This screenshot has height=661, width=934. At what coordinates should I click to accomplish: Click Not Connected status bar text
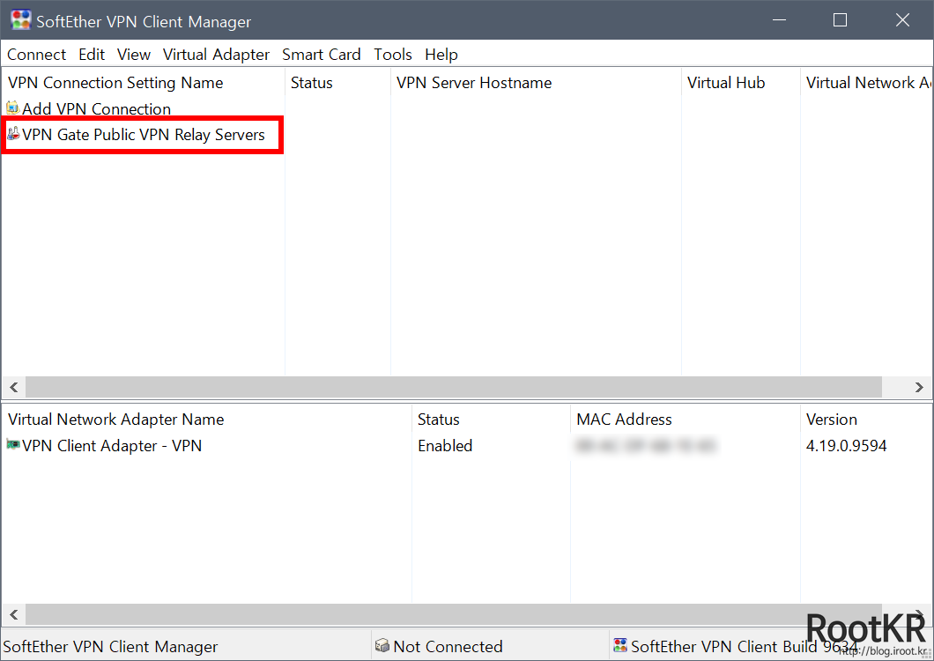pos(448,647)
